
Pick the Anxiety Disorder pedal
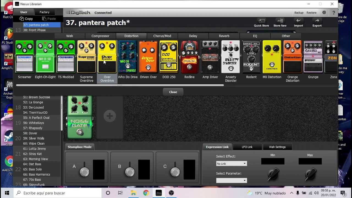point(231,57)
